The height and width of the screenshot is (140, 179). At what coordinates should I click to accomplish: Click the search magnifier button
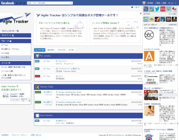coord(71,3)
